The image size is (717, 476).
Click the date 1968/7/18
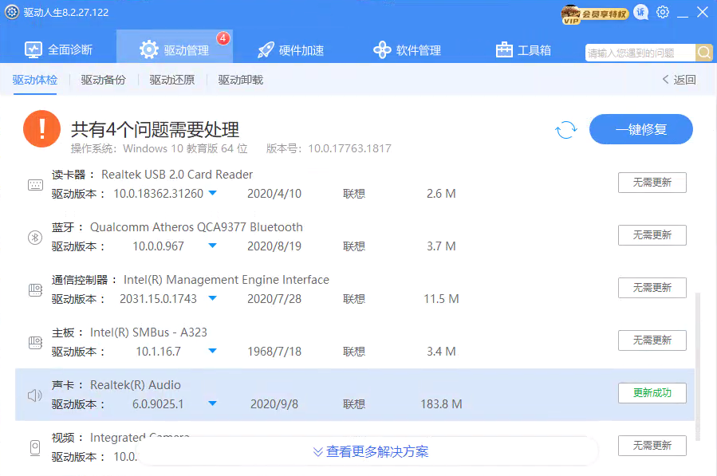click(274, 352)
